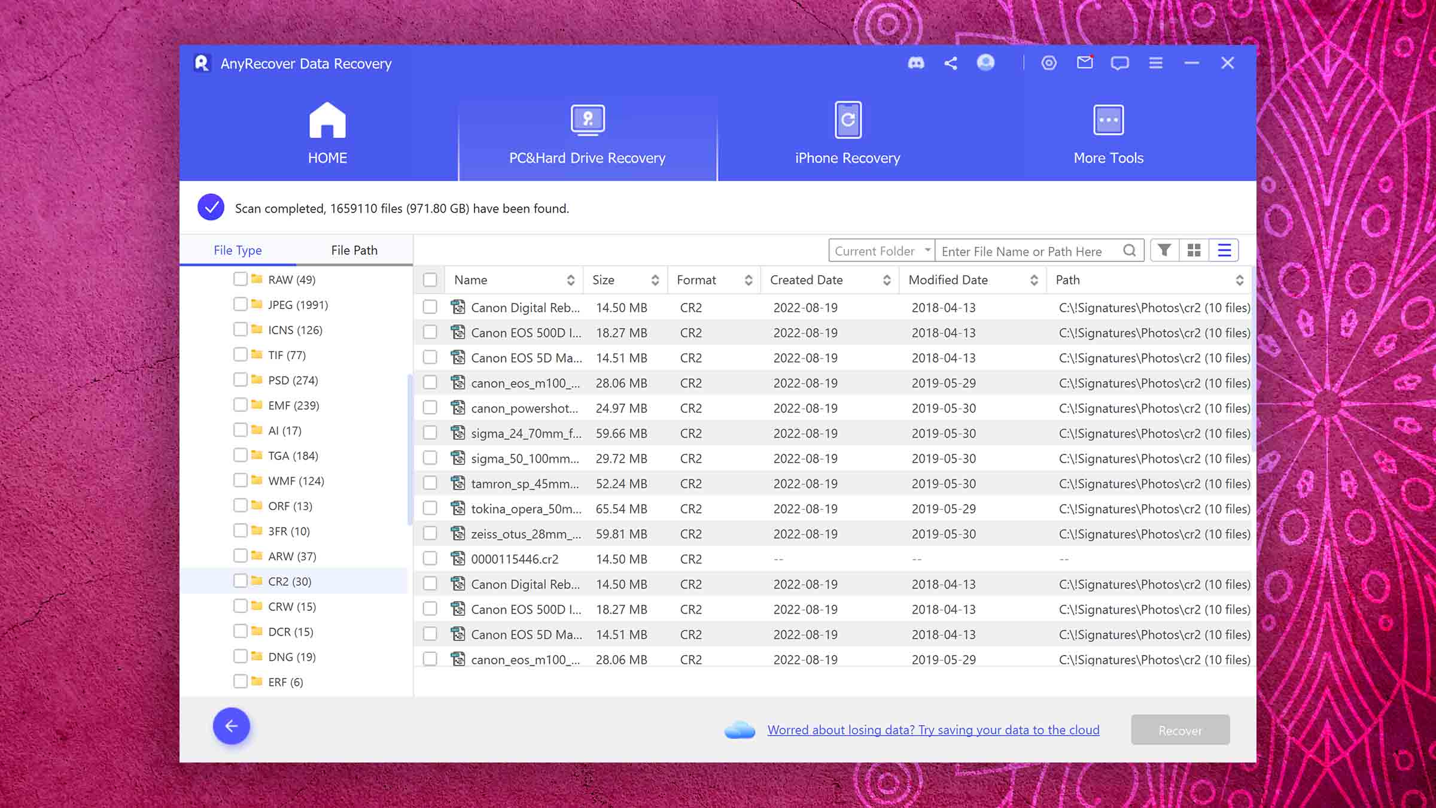Viewport: 1436px width, 808px height.
Task: Switch to File Path tab
Action: click(354, 250)
